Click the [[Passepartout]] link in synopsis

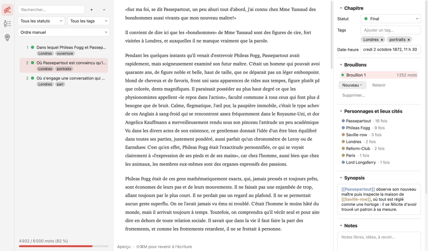point(358,189)
